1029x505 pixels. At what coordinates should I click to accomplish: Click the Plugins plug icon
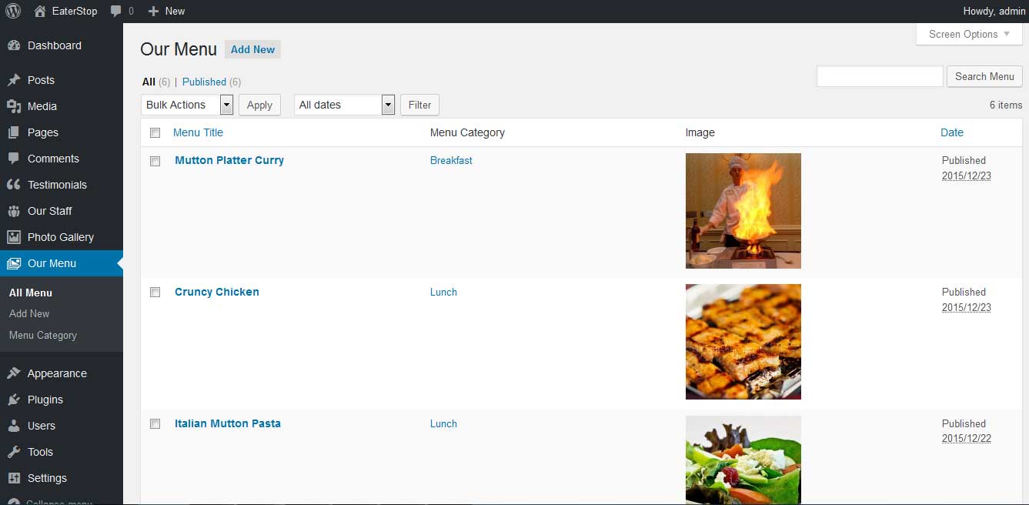[13, 400]
